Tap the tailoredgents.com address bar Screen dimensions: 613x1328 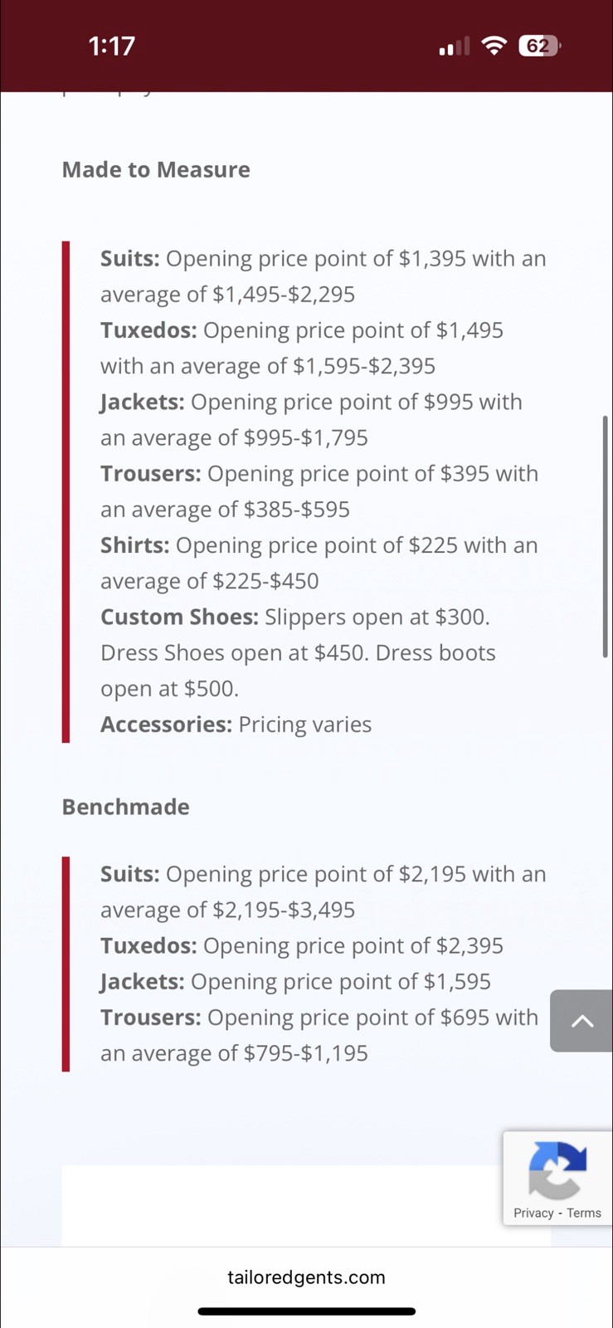[x=306, y=1277]
